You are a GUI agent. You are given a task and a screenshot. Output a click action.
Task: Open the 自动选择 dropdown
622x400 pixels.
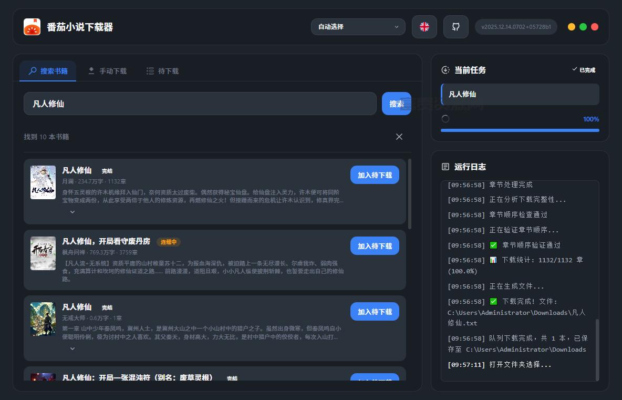point(358,27)
